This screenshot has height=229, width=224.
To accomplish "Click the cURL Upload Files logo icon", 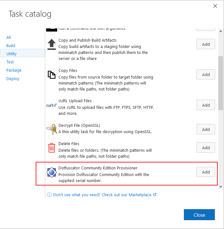I will [x=51, y=105].
